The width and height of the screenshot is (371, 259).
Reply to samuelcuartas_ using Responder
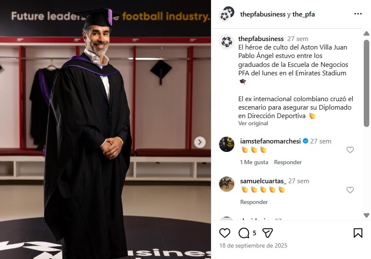point(254,202)
